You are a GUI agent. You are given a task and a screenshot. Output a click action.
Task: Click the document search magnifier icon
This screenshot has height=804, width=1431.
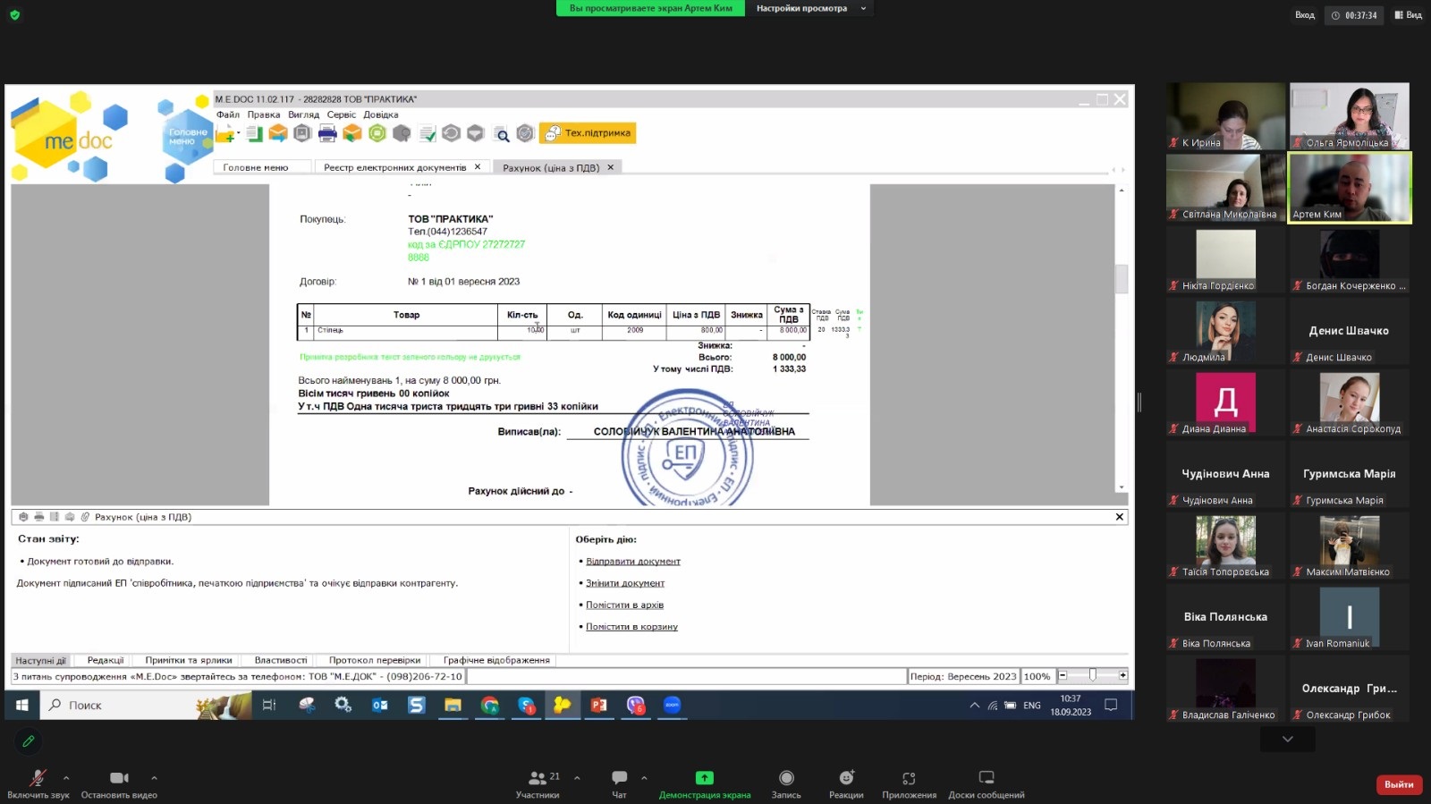(x=501, y=134)
